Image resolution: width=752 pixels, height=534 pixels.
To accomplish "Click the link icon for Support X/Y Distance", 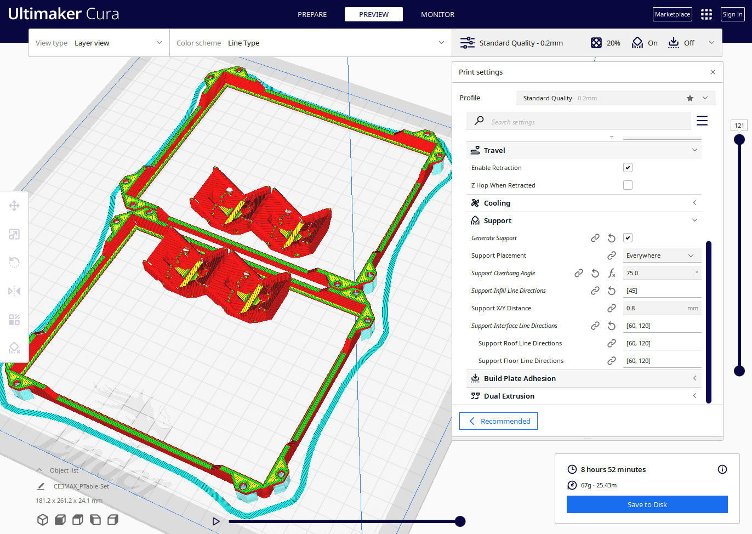I will click(x=612, y=308).
